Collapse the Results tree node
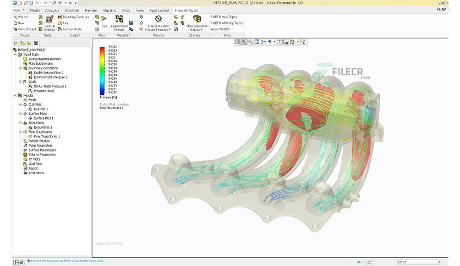 tap(15, 96)
